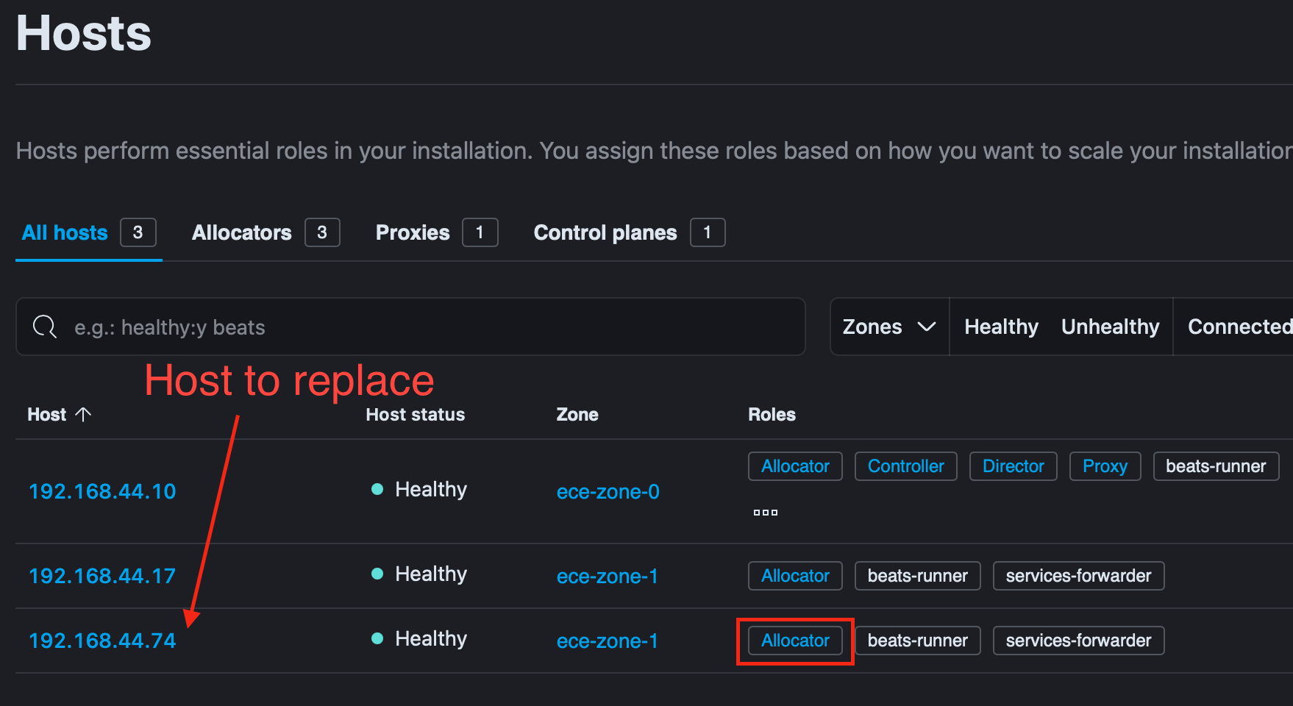
Task: Click the Proxy role badge on 192.168.44.10
Action: pos(1105,466)
